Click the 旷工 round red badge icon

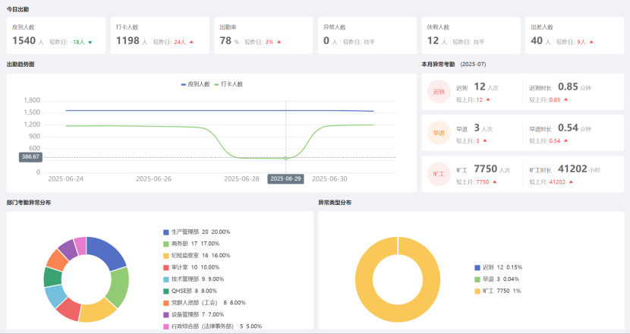439,173
